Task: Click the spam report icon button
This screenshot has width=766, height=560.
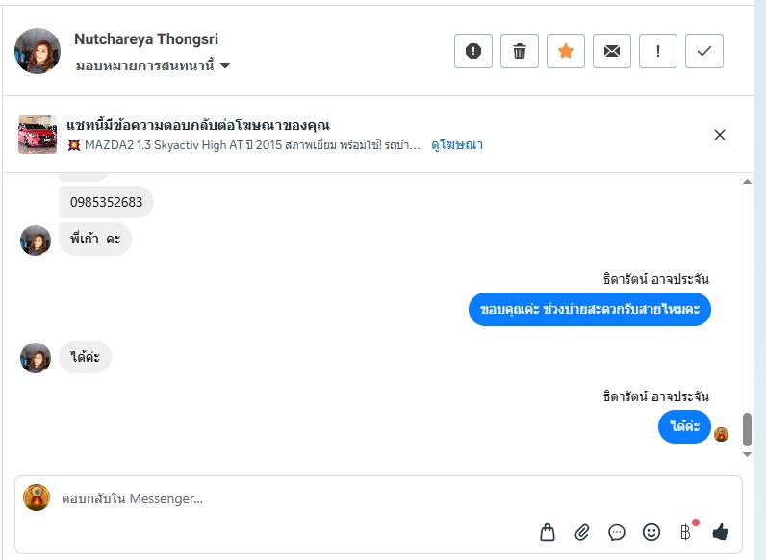Action: click(473, 52)
